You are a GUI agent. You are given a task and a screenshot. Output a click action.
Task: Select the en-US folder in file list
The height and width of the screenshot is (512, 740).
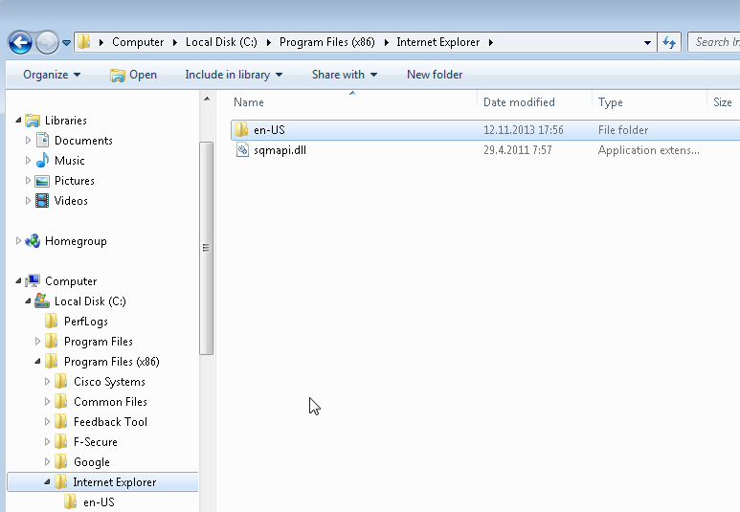pos(485,130)
